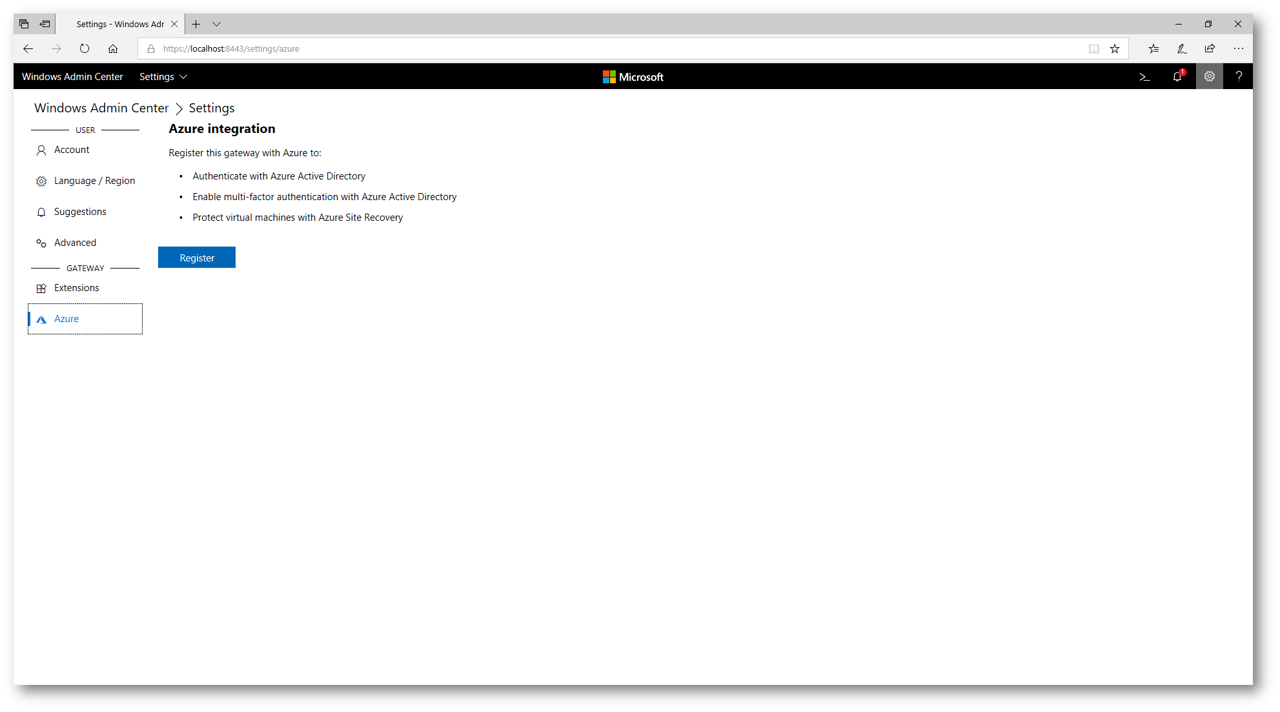Open the tab preview chevron dropdown
This screenshot has width=1280, height=712.
[217, 25]
